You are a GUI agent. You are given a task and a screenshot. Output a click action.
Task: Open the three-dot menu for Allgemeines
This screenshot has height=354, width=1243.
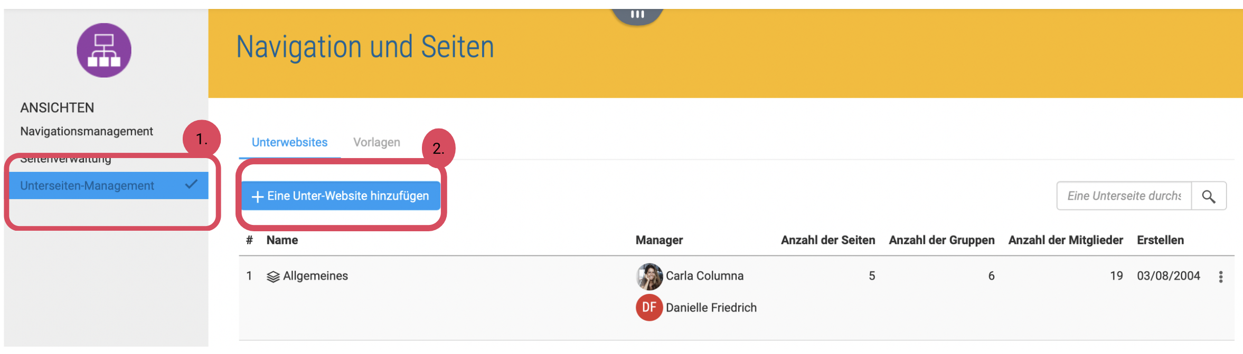1221,277
